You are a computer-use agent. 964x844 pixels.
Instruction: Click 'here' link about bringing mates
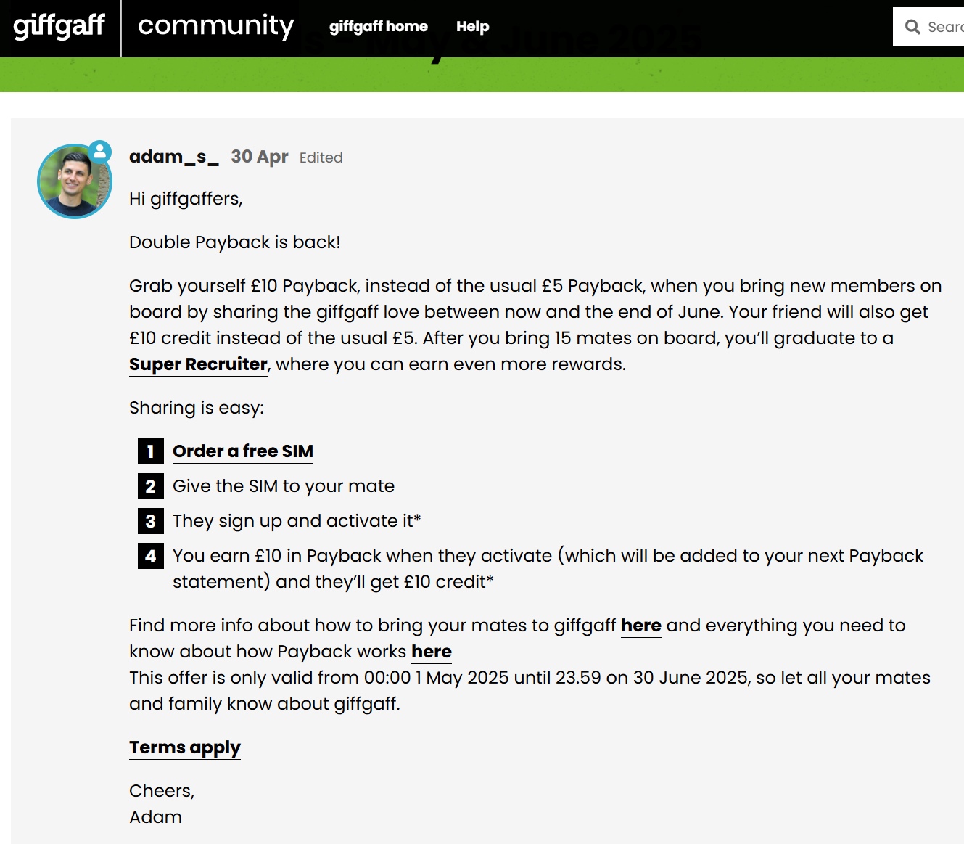[x=641, y=626]
